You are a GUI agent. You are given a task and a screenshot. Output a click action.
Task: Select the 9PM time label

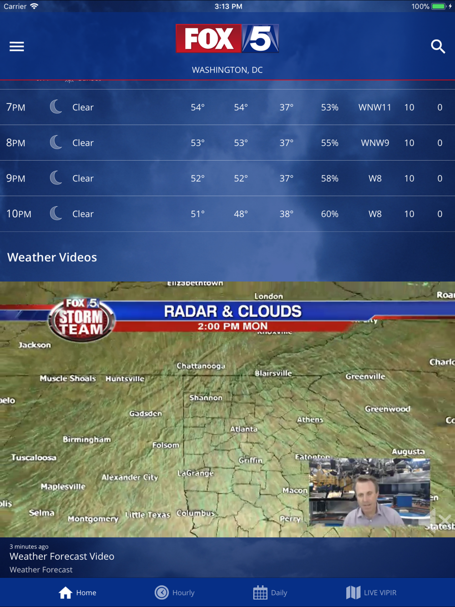(15, 178)
